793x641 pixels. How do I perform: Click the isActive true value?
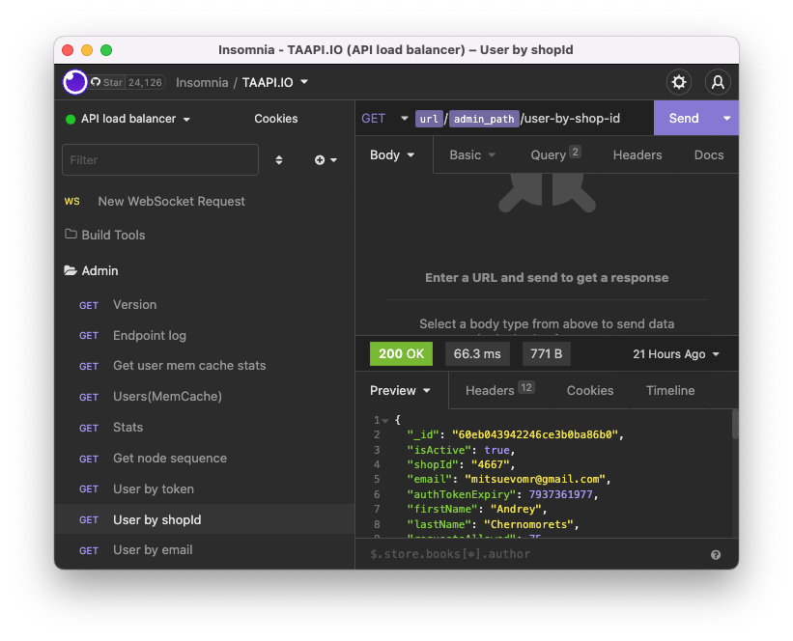pos(496,450)
